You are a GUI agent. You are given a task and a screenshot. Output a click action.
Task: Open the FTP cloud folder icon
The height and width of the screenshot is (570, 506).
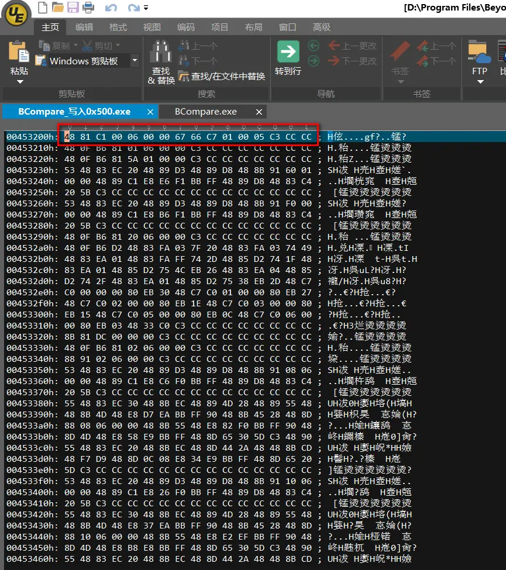tap(480, 52)
